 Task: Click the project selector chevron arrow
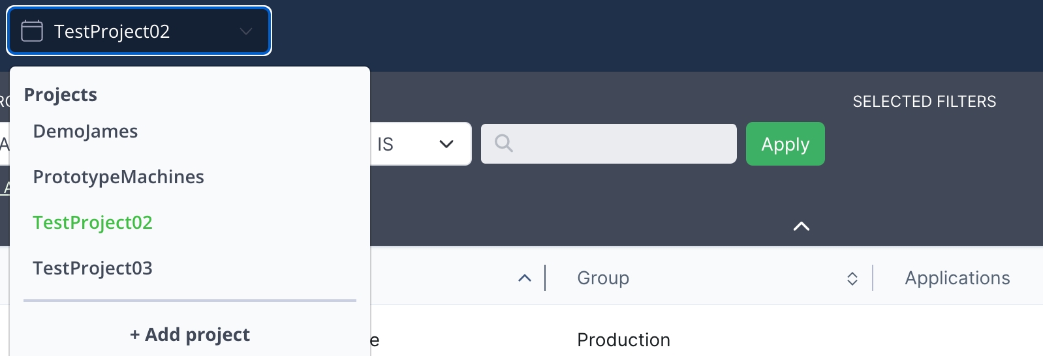tap(246, 31)
